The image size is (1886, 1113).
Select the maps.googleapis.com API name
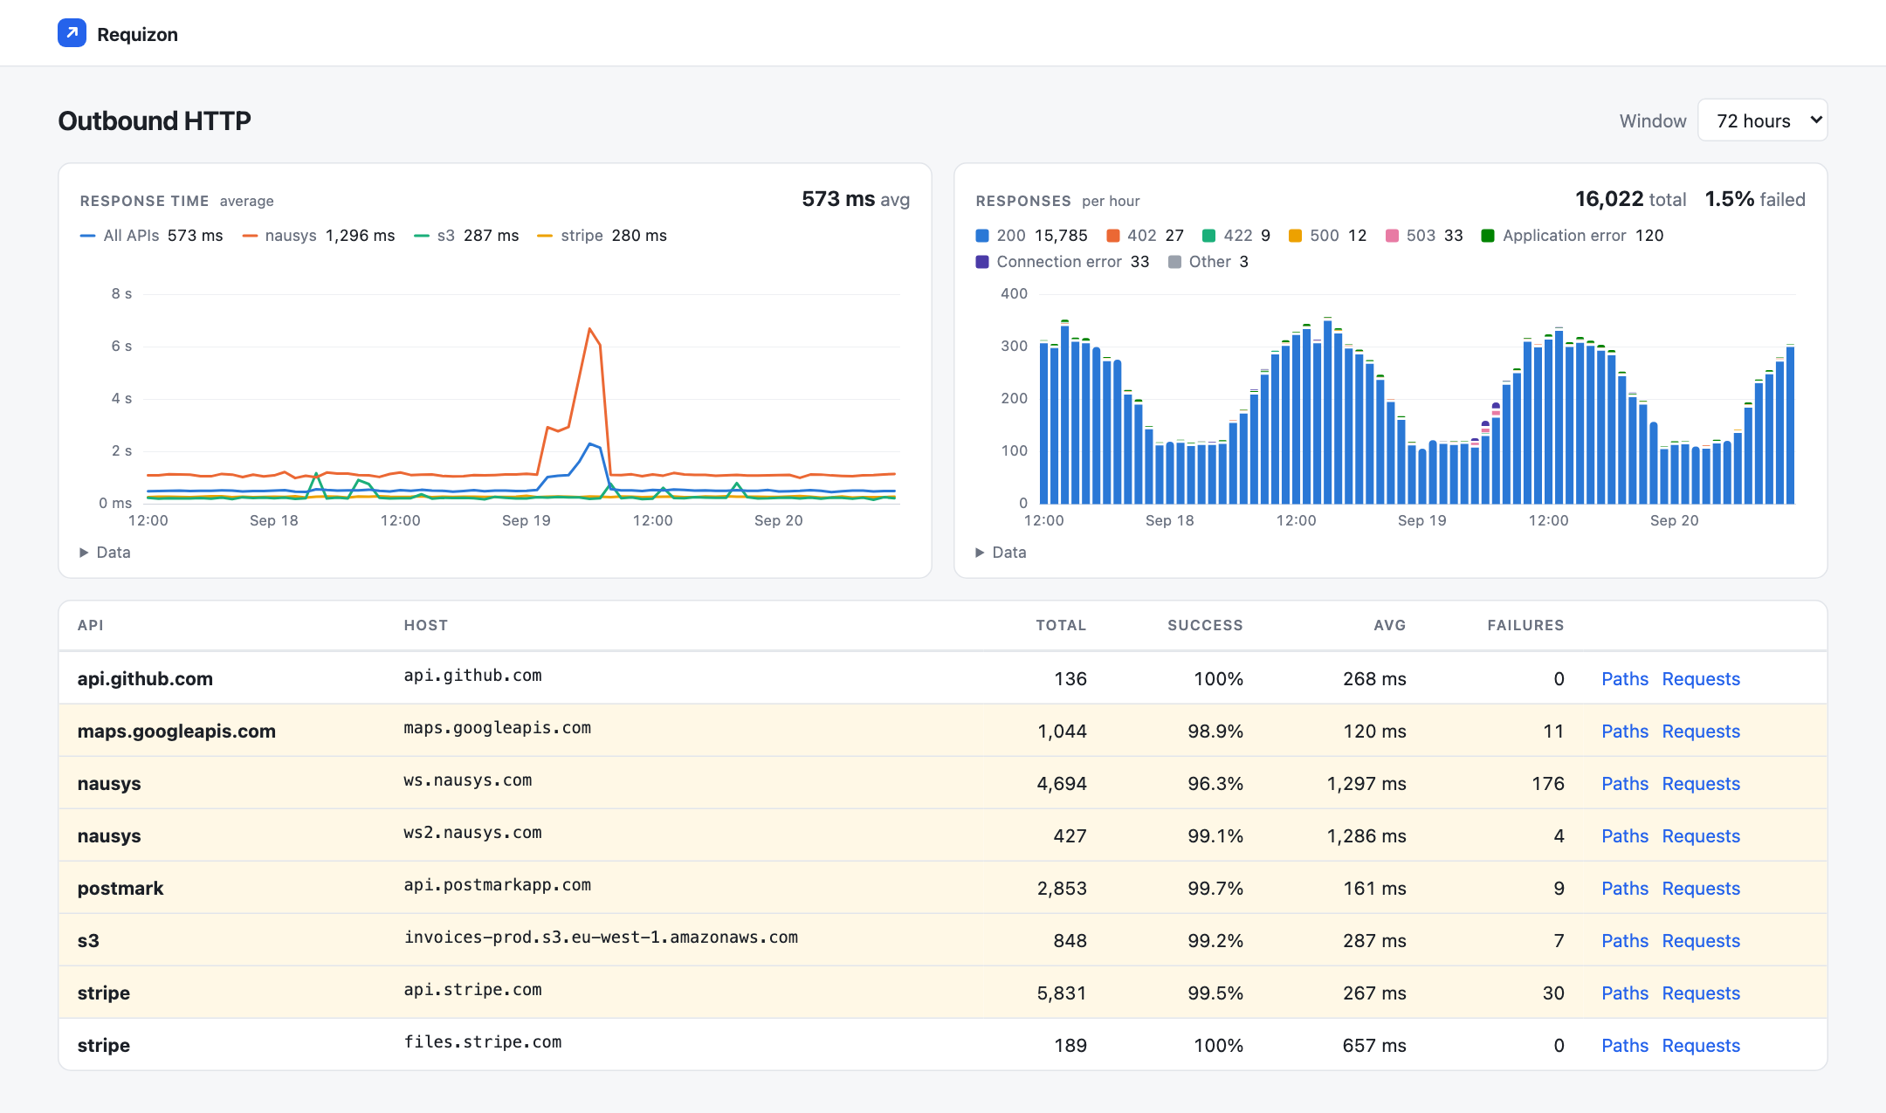(176, 732)
